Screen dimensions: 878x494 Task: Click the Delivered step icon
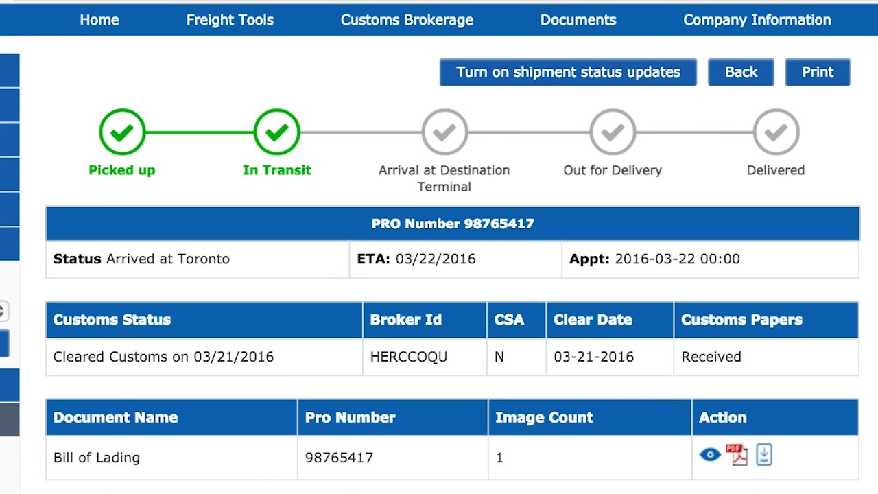click(x=776, y=132)
